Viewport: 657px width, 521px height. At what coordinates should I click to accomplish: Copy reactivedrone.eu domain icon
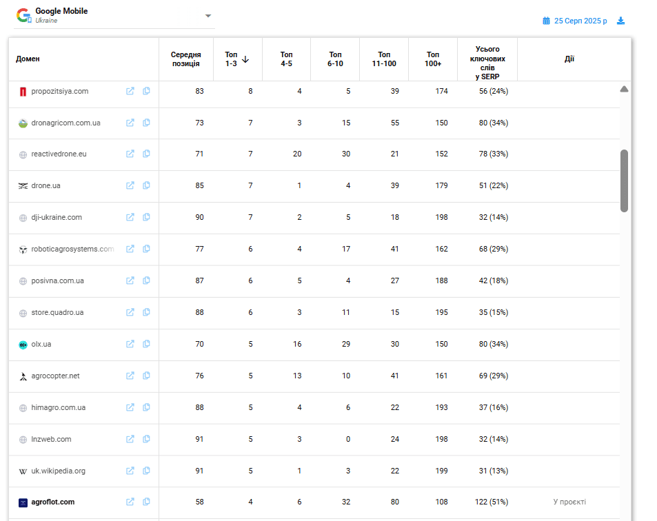click(146, 154)
